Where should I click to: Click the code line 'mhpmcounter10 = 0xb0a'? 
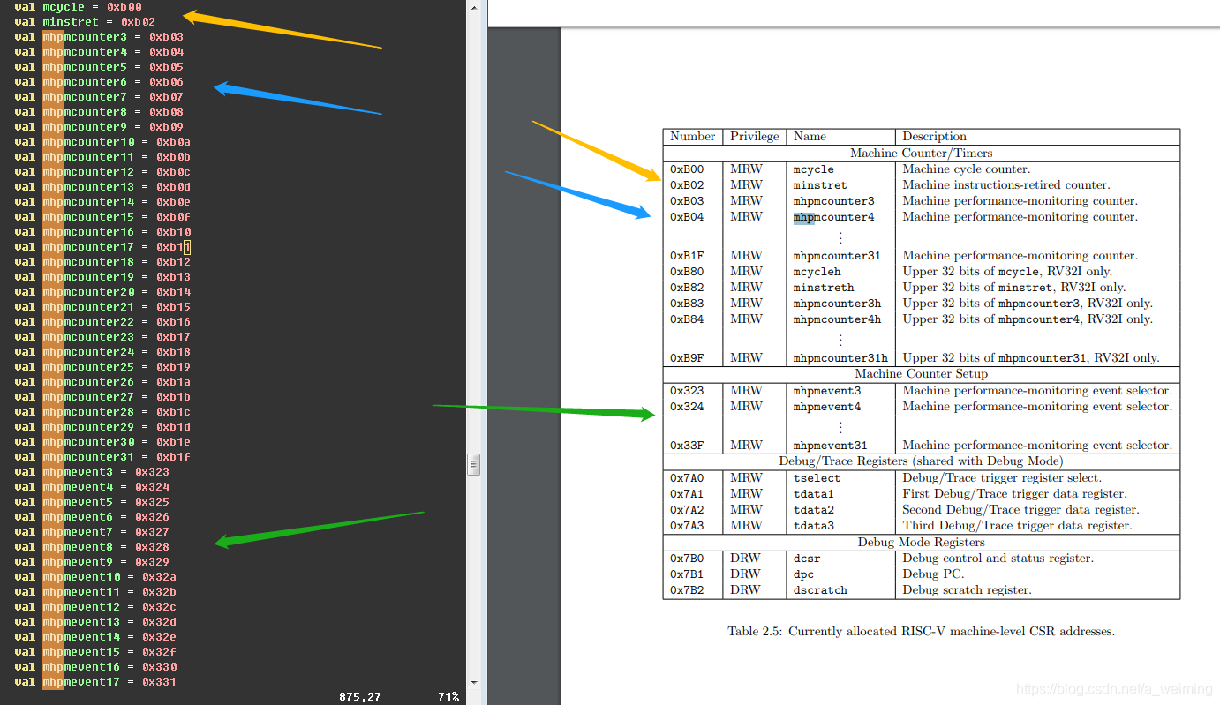[x=117, y=142]
